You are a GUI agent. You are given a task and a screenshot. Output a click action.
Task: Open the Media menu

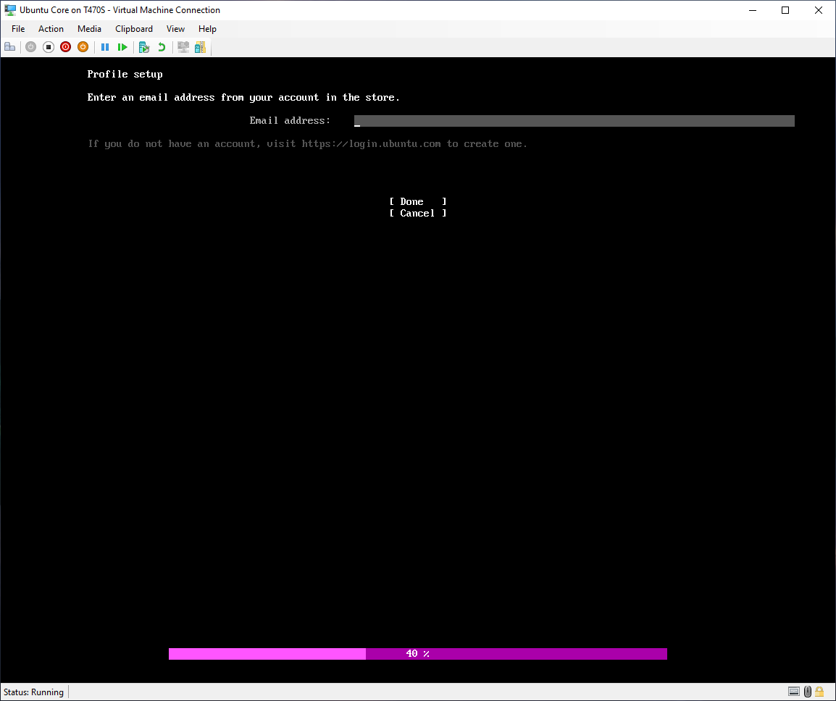click(x=89, y=29)
